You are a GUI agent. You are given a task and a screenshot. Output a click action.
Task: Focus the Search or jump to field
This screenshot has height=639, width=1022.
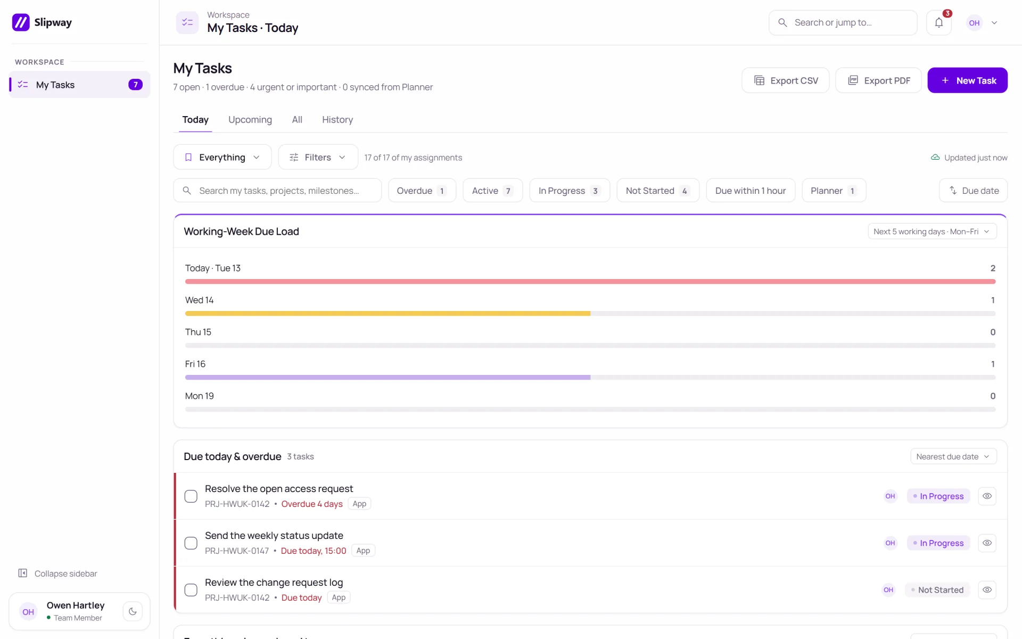click(x=843, y=23)
